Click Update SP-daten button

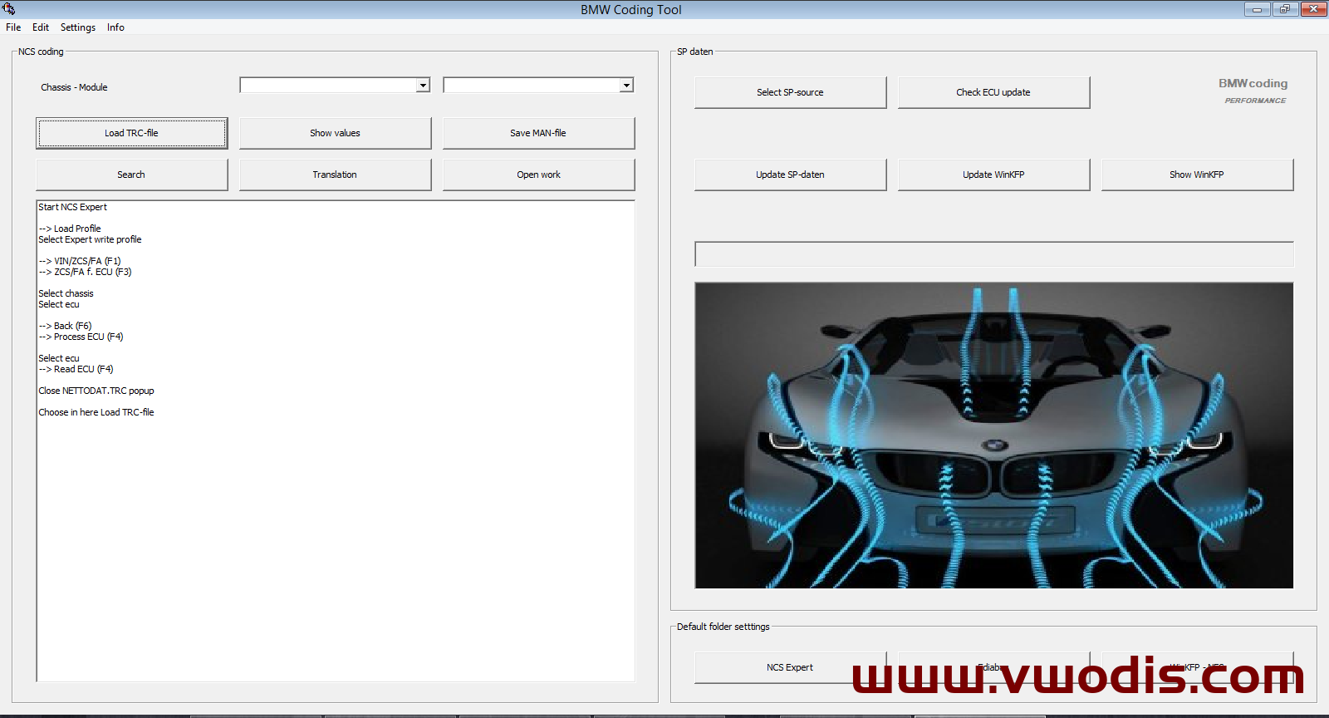pos(790,175)
